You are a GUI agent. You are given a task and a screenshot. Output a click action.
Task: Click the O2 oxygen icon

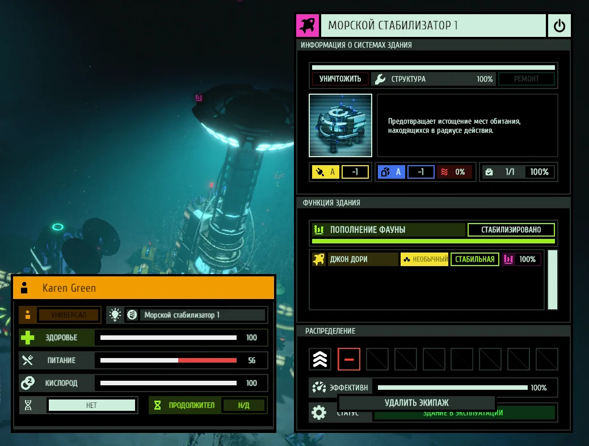pos(28,383)
